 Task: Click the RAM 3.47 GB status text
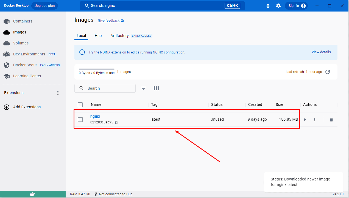coord(80,194)
